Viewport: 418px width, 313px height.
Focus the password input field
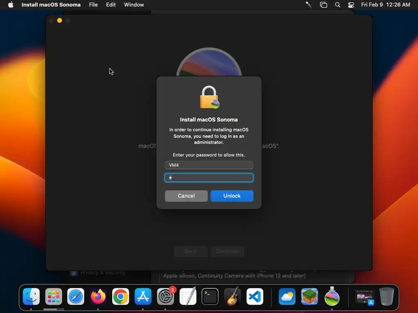coord(209,178)
